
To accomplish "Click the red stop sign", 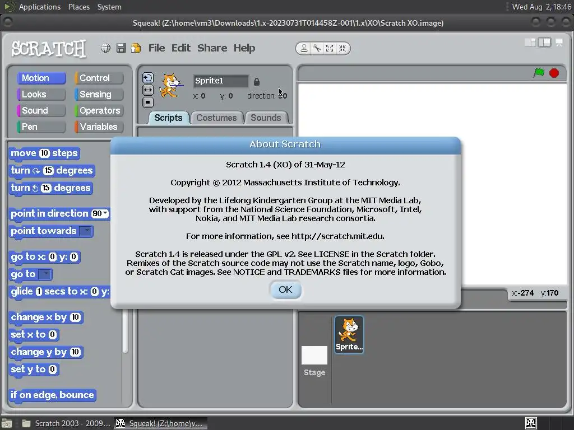I will pos(554,73).
